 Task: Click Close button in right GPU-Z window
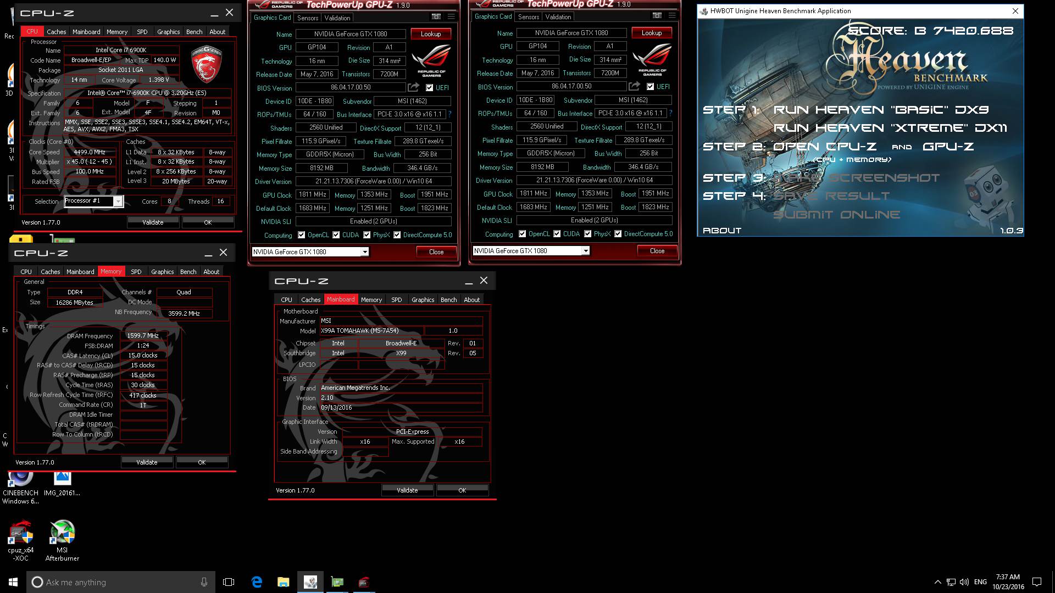pos(657,251)
